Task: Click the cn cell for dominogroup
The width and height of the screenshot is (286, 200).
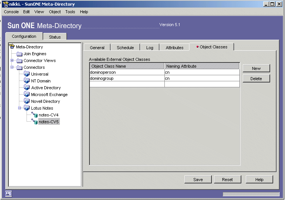Action: tap(202, 78)
